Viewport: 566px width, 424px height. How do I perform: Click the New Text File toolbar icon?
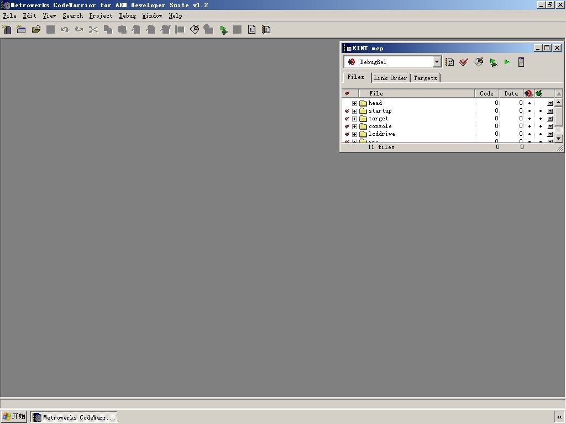[x=7, y=30]
